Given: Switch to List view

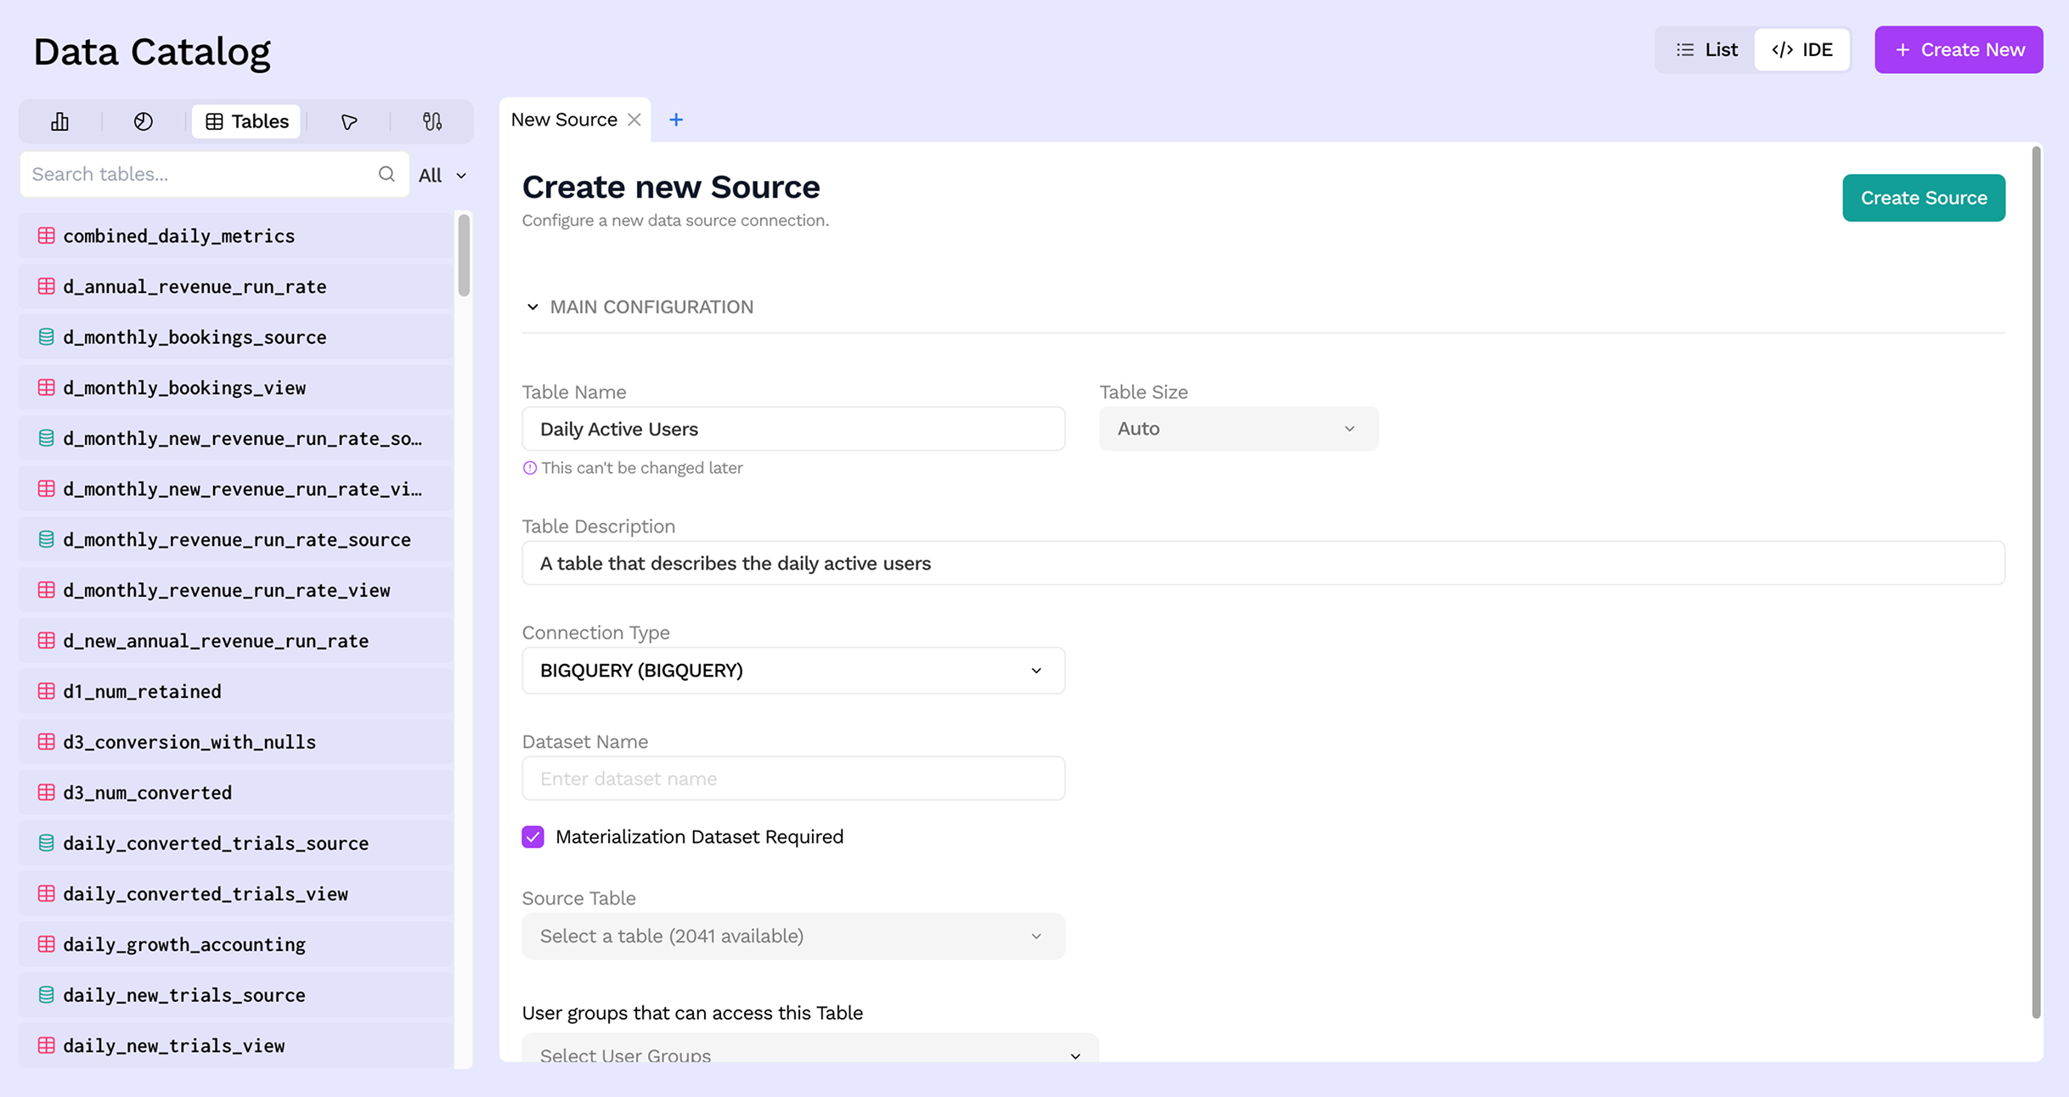Looking at the screenshot, I should click(x=1707, y=50).
